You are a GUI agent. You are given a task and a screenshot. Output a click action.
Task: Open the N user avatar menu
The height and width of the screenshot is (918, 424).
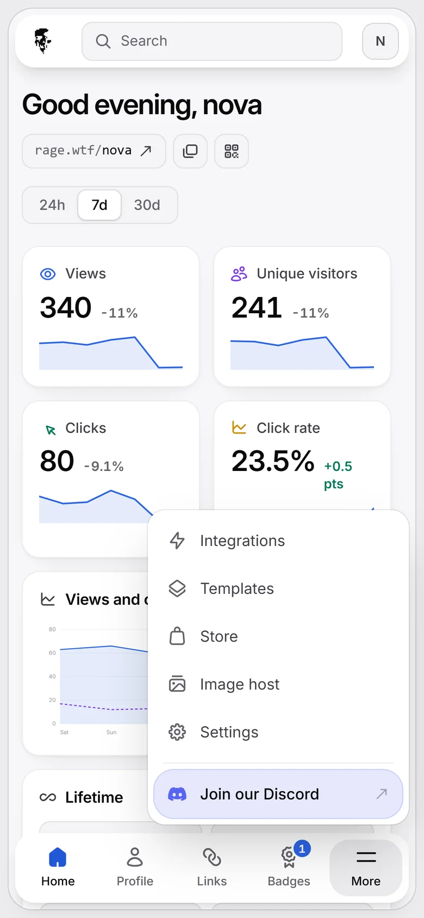pos(381,41)
